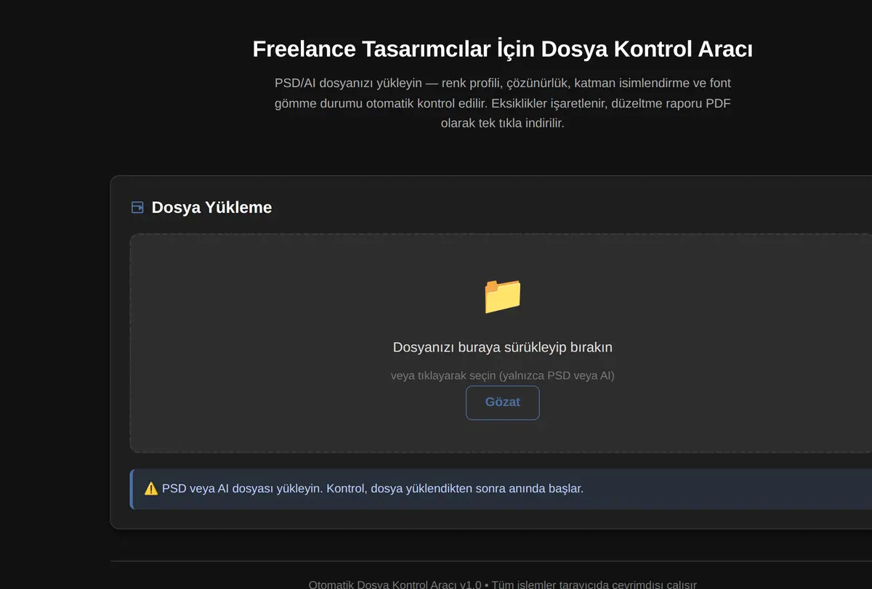Click the 'Dosyanızı buraya sürükleyip bırakın' text
872x589 pixels.
(502, 347)
